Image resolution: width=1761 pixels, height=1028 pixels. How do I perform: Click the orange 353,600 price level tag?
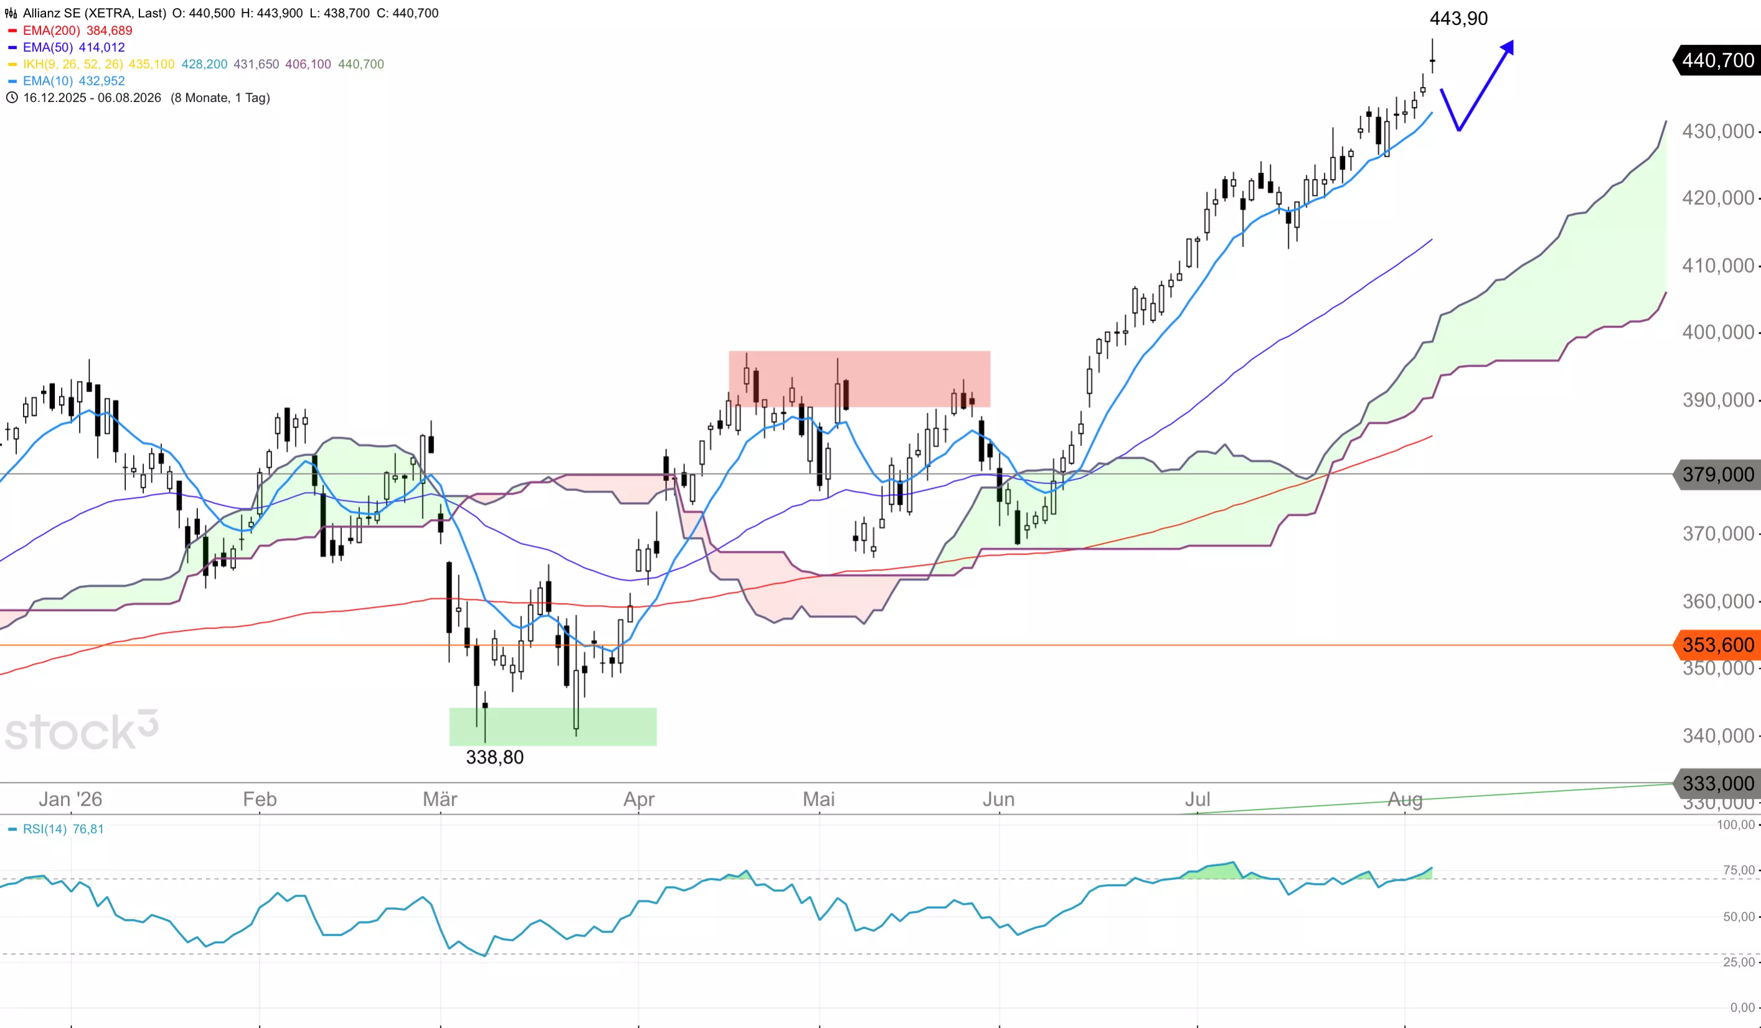coord(1716,645)
